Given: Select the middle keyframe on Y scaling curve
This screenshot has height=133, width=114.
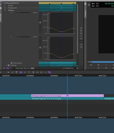Looking at the screenshot, I should [61, 58].
